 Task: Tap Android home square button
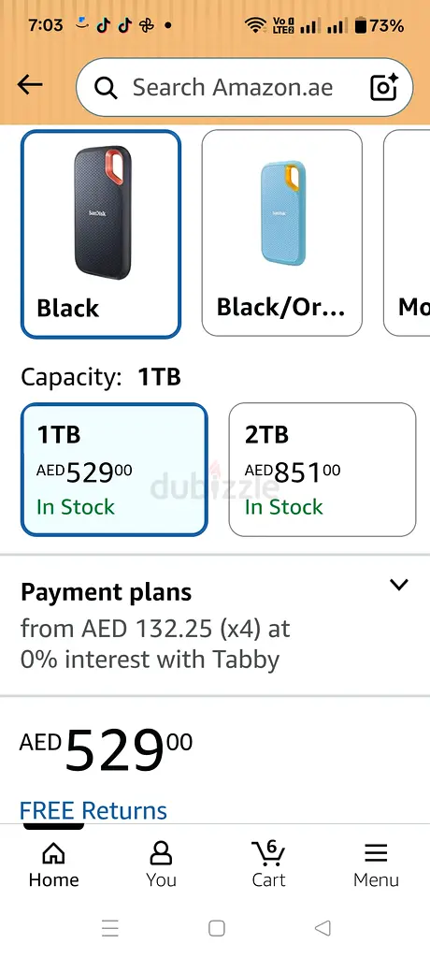click(216, 929)
